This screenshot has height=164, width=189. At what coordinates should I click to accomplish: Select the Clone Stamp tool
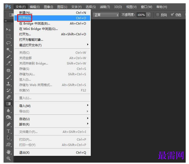(9, 84)
